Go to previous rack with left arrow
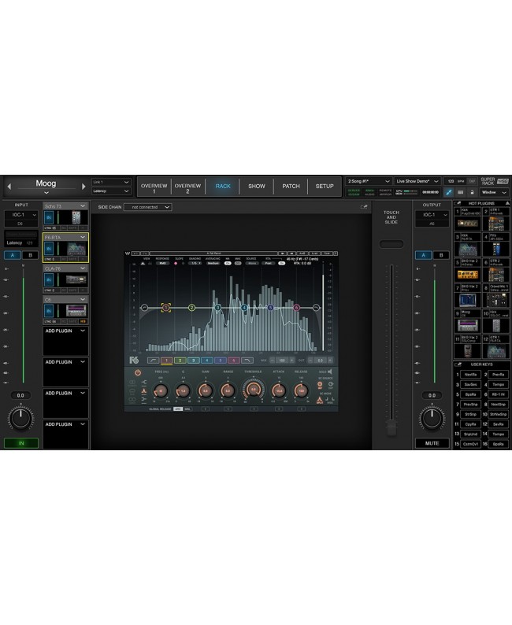 click(x=9, y=186)
